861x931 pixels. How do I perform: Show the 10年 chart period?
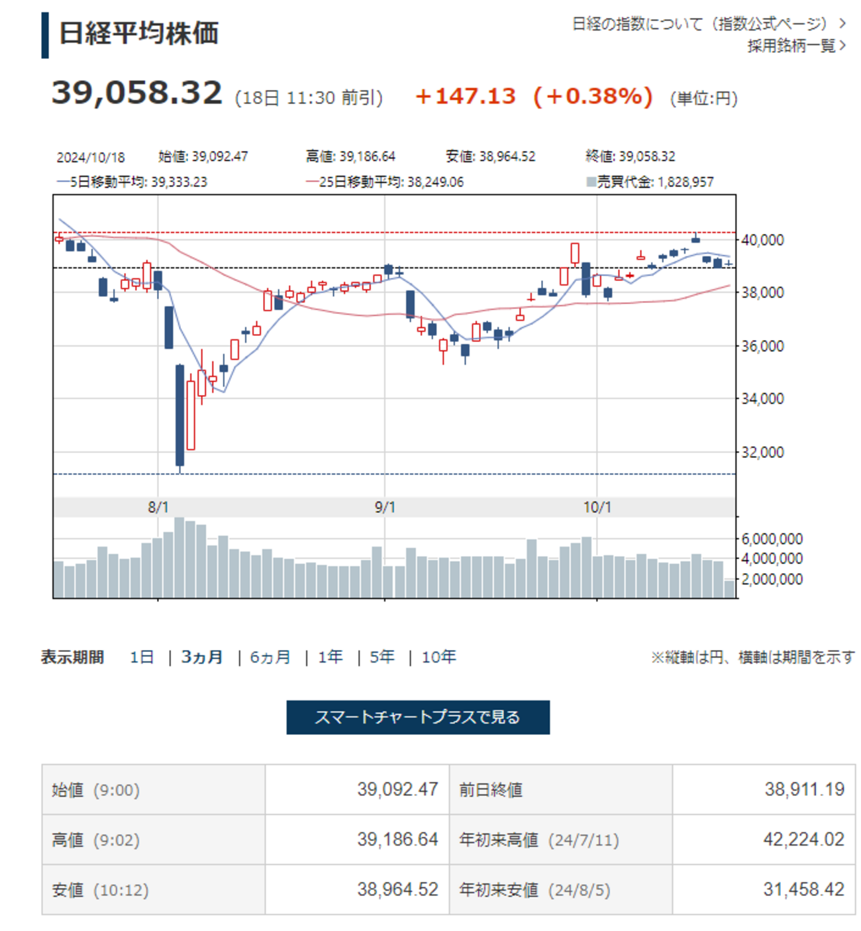click(438, 657)
